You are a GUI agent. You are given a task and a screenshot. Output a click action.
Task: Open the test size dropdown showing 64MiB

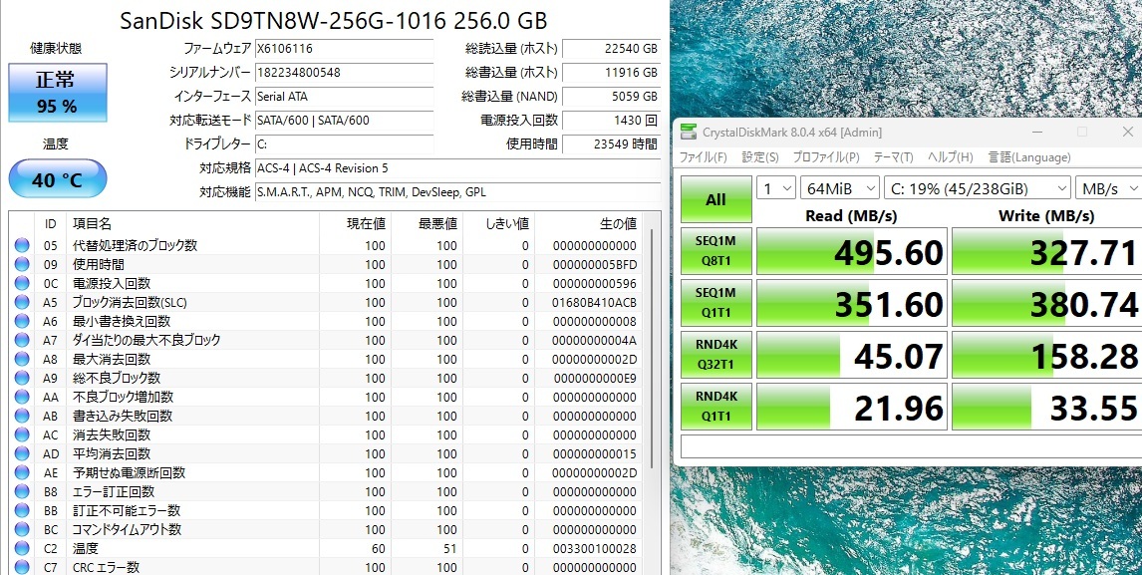click(x=840, y=188)
